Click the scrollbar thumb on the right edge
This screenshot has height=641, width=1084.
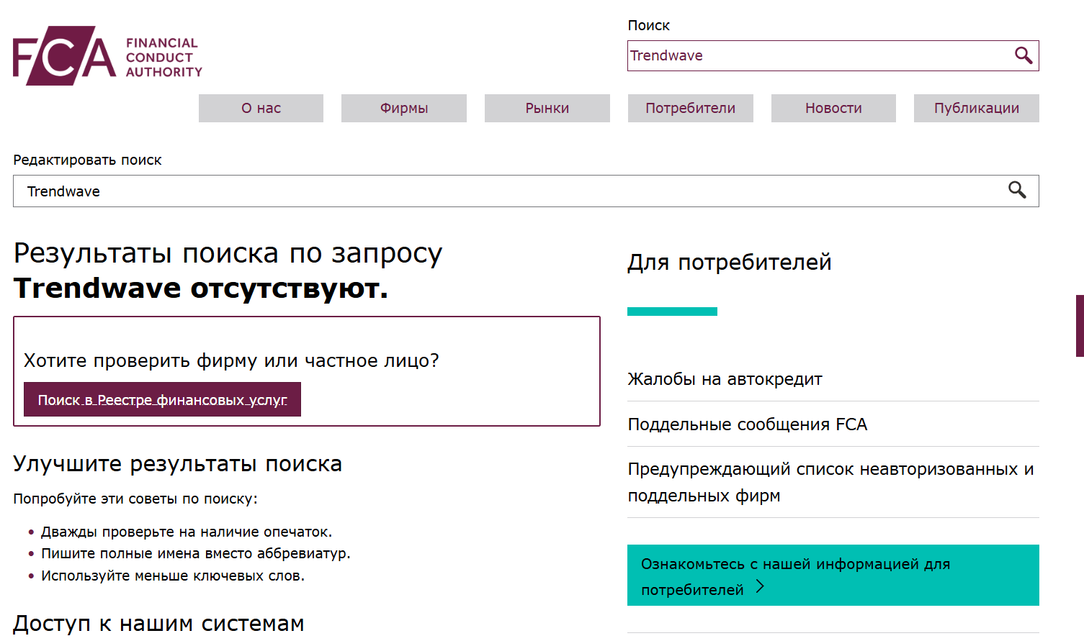(x=1080, y=324)
